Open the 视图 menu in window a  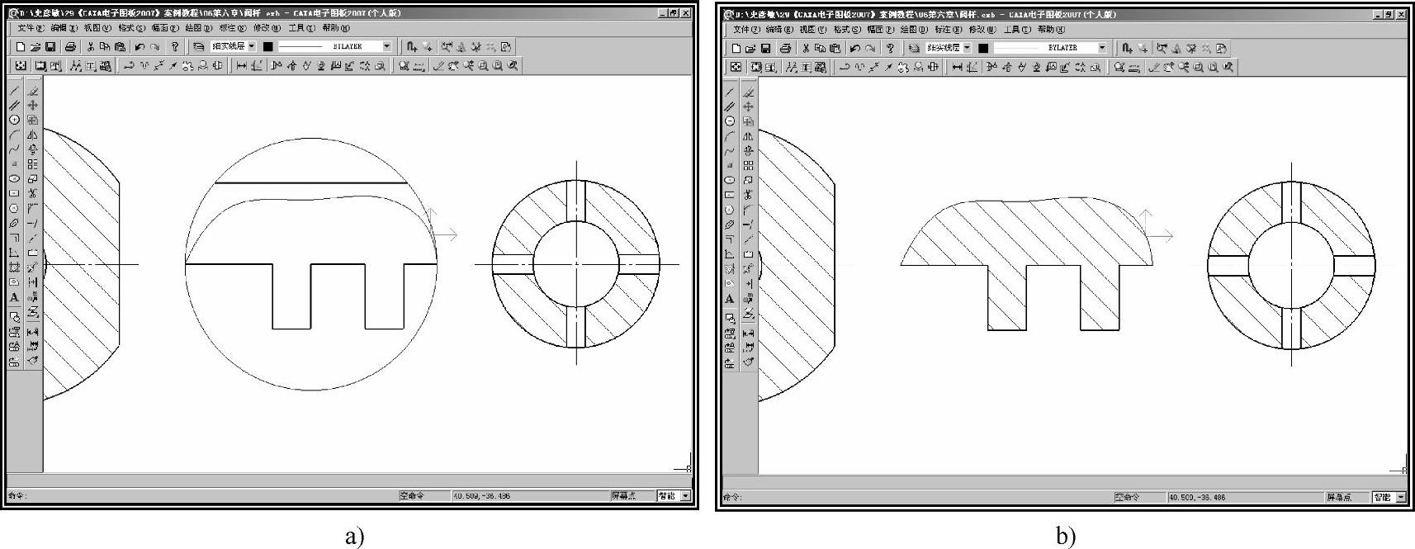coord(97,27)
